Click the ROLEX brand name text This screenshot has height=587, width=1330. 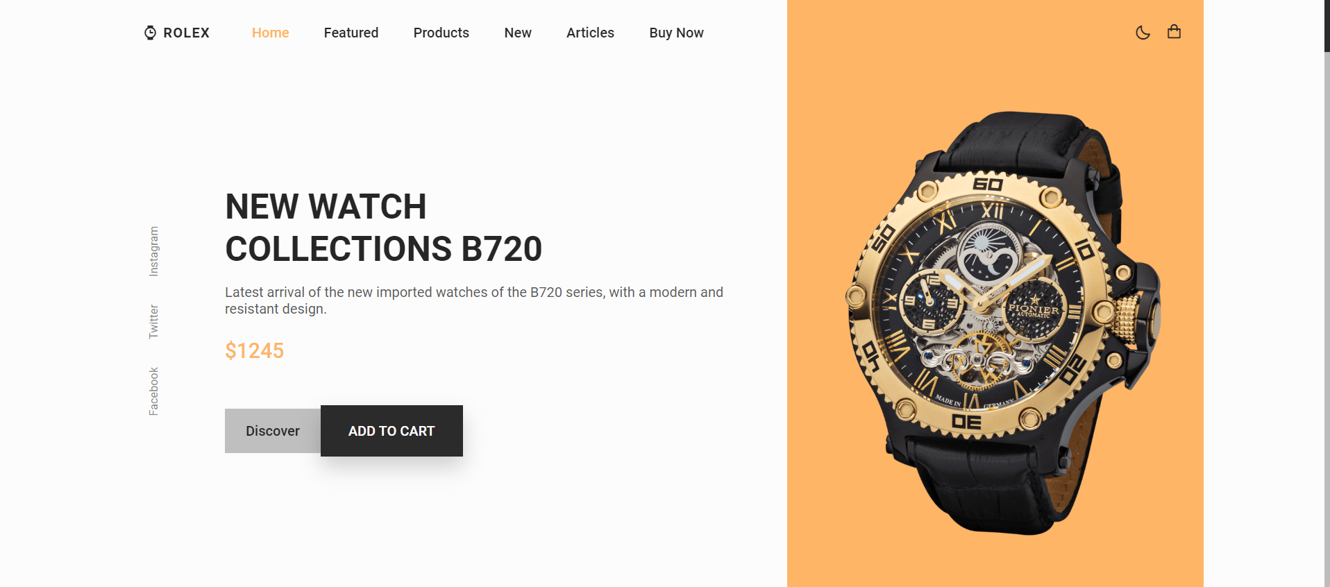pos(186,33)
